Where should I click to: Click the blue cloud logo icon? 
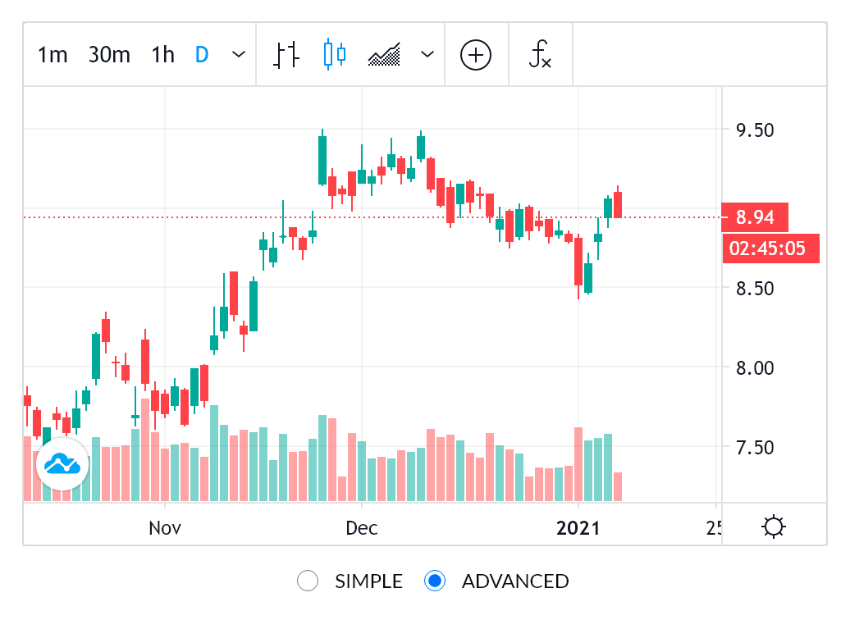click(x=62, y=463)
